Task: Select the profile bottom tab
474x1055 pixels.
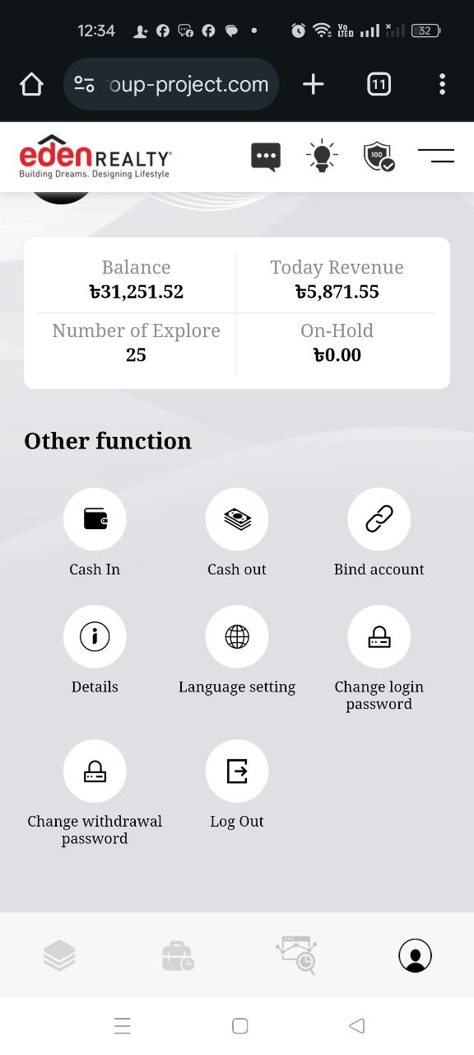Action: (x=415, y=955)
